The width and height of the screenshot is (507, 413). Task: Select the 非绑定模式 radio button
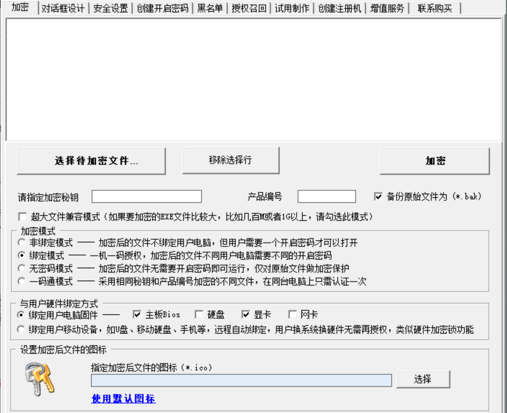pos(21,242)
